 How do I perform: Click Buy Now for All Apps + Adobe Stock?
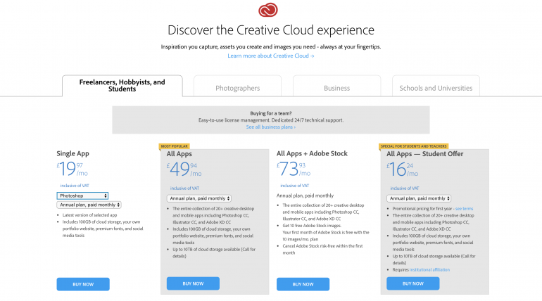(303, 284)
